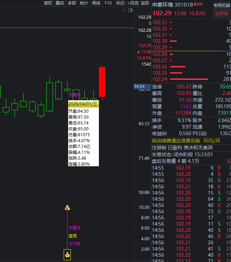Click the three colored balls indicator icon

(x=67, y=208)
